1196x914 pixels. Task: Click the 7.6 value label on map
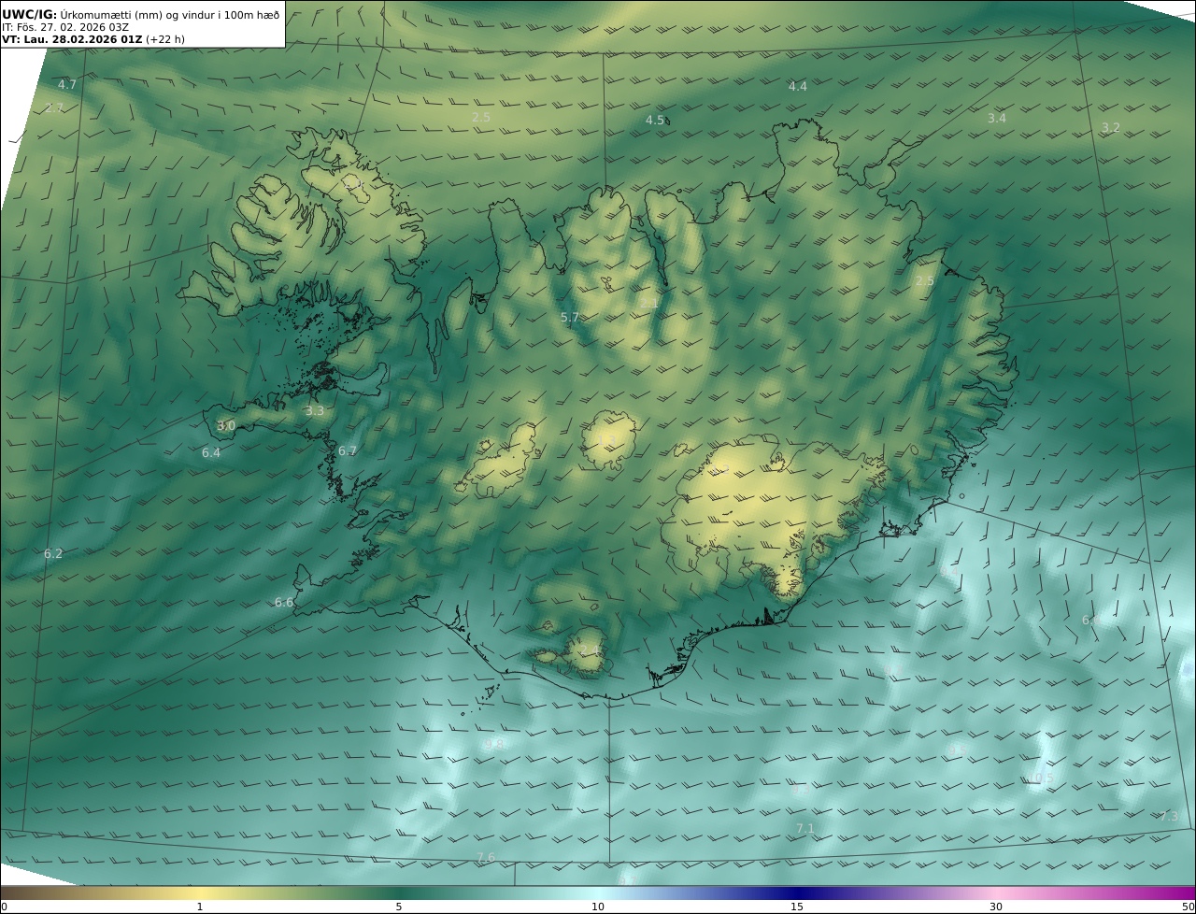pos(486,858)
